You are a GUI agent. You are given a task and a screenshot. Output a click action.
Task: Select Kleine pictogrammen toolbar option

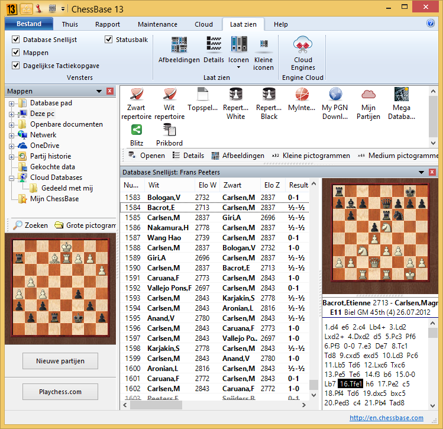coord(311,156)
